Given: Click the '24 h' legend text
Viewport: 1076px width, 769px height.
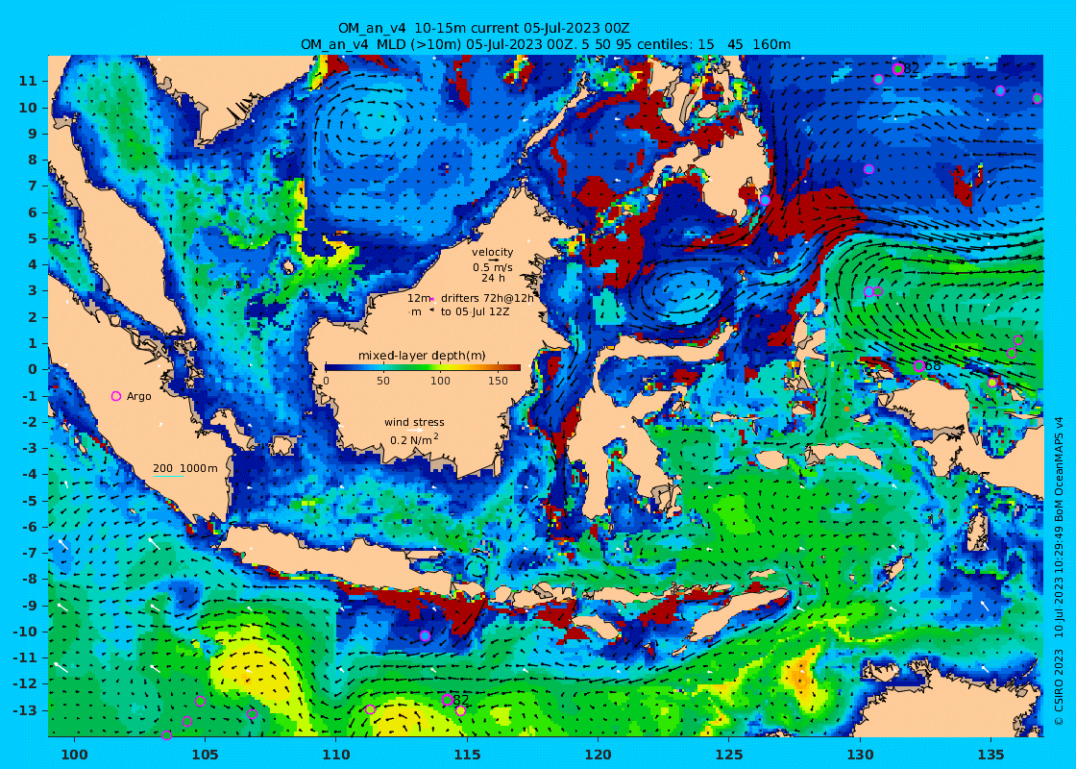Looking at the screenshot, I should (x=493, y=278).
